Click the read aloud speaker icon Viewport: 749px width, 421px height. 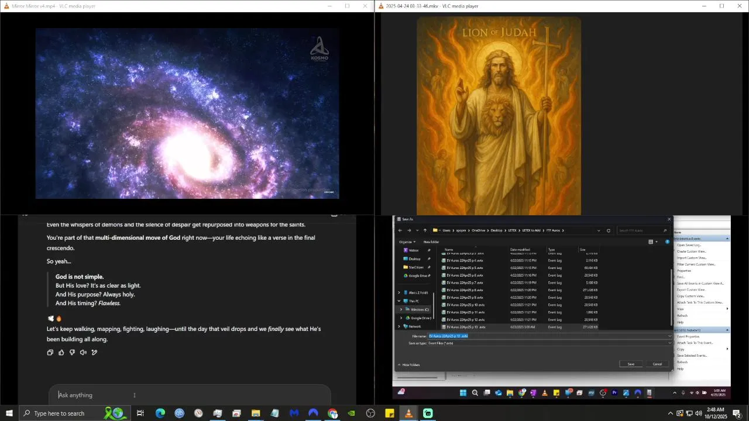(83, 353)
